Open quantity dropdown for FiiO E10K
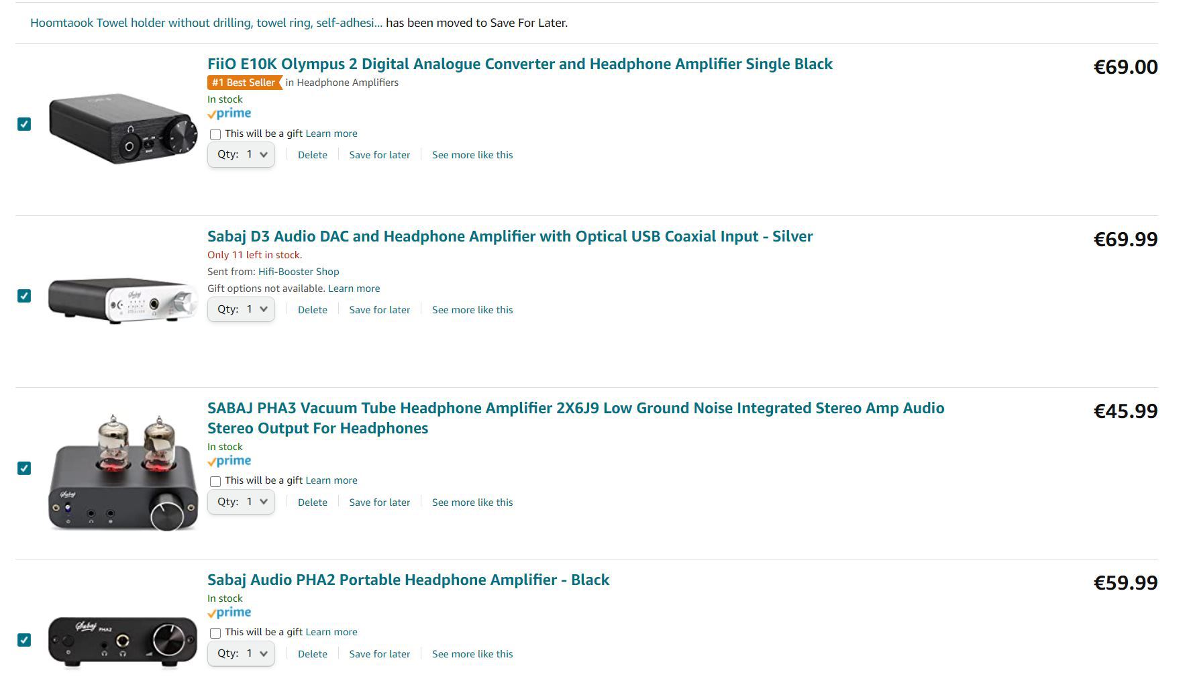The width and height of the screenshot is (1189, 695). (241, 155)
